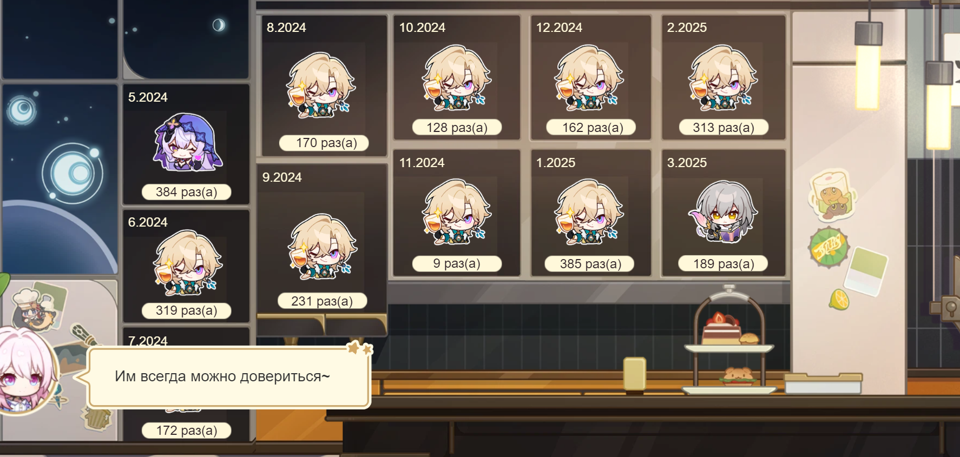
Task: Click the 385 раз(а) count label
Action: (x=590, y=264)
